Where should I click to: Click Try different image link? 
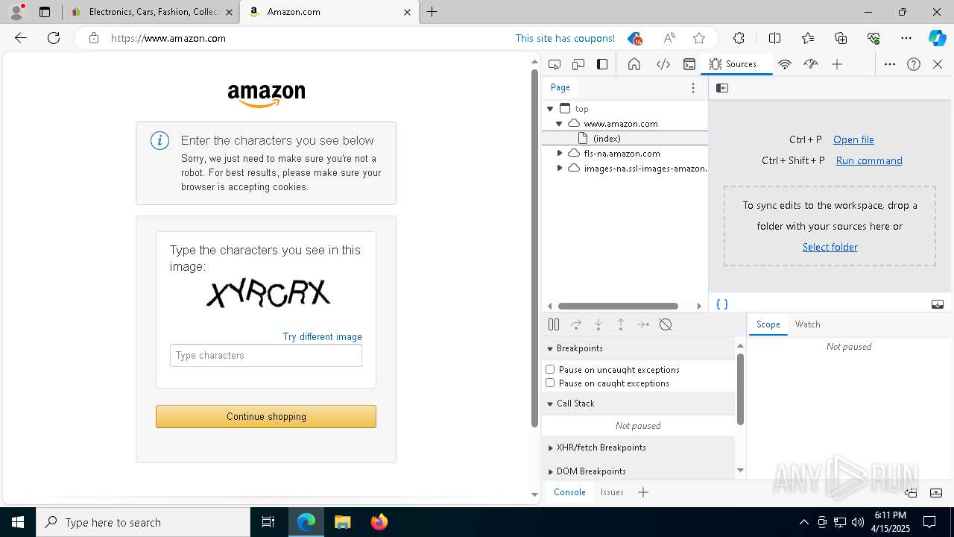[323, 337]
